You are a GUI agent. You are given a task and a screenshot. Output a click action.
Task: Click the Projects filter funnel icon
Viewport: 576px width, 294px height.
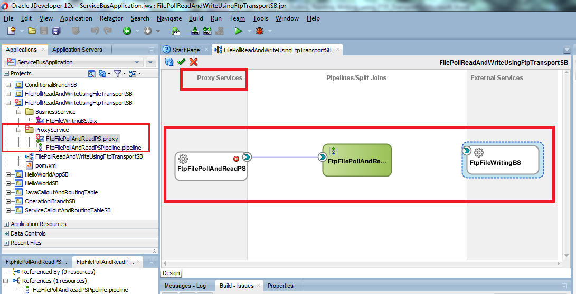click(118, 74)
